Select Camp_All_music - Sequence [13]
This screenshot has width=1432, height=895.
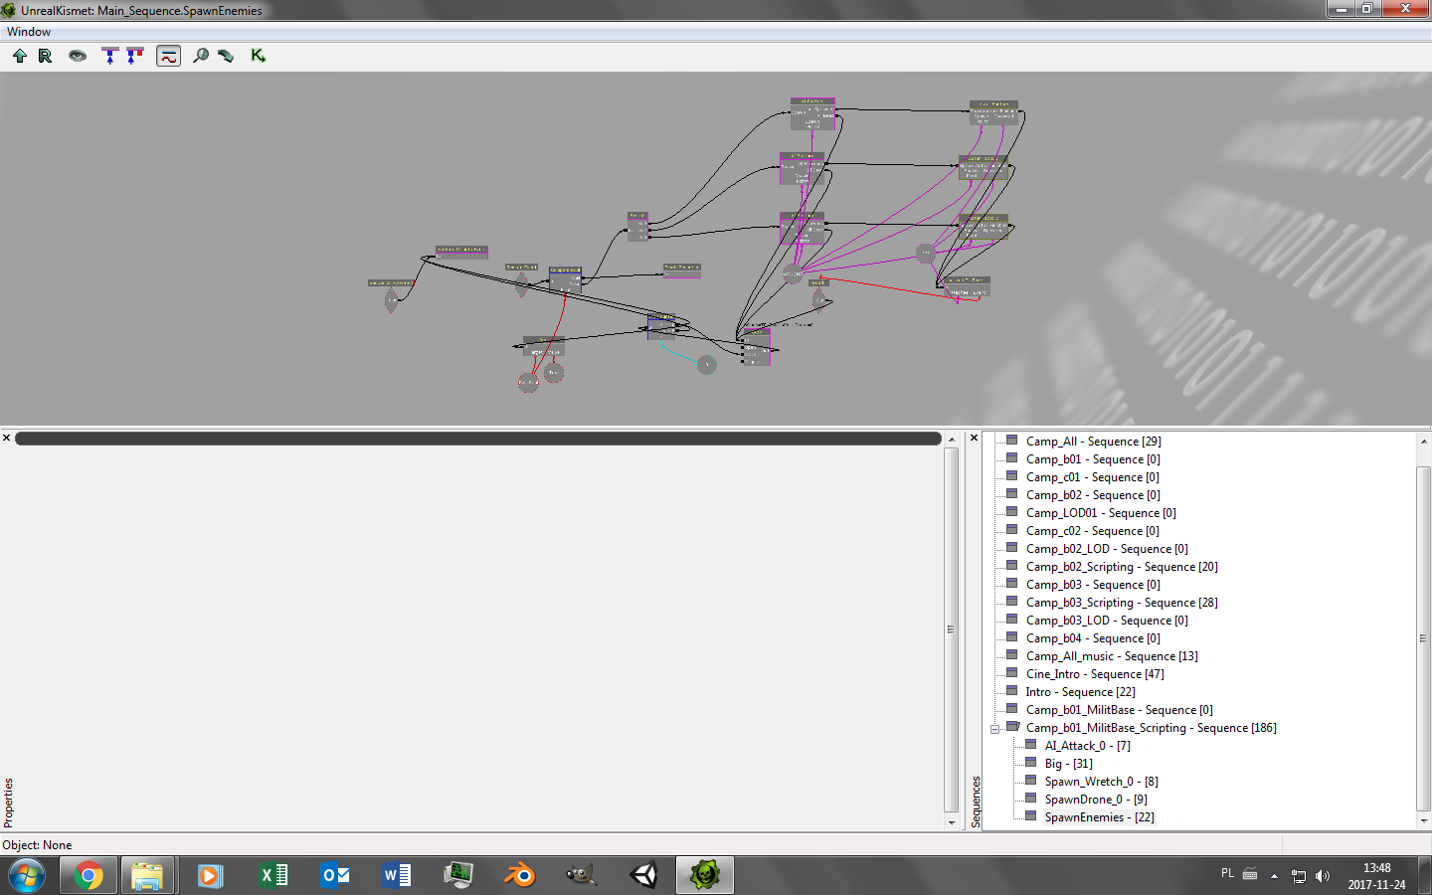1112,656
